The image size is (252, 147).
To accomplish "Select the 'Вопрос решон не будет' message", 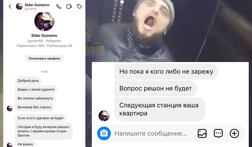I will [x=155, y=88].
